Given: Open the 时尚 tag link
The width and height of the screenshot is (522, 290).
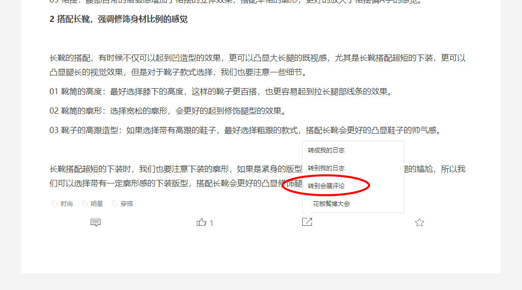Looking at the screenshot, I should [67, 204].
